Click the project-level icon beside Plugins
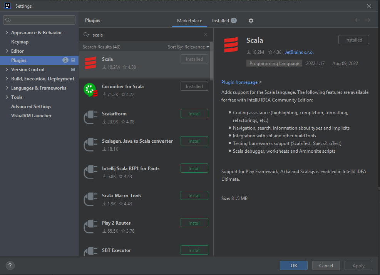380x275 pixels. click(x=73, y=60)
